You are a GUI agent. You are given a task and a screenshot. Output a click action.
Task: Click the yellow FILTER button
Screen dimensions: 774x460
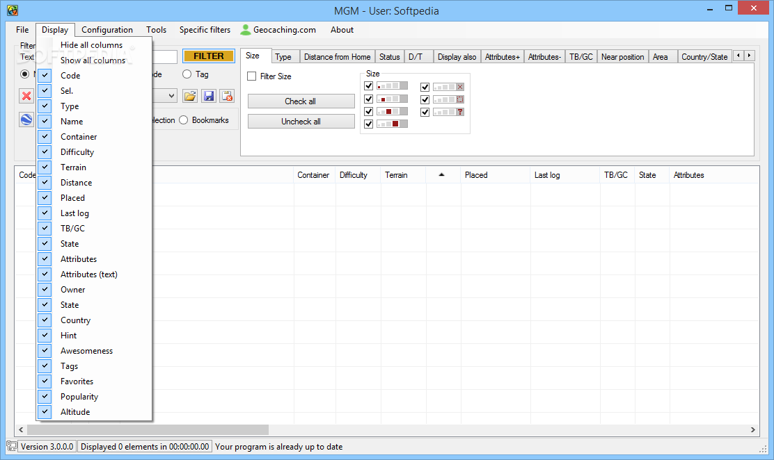pyautogui.click(x=208, y=56)
